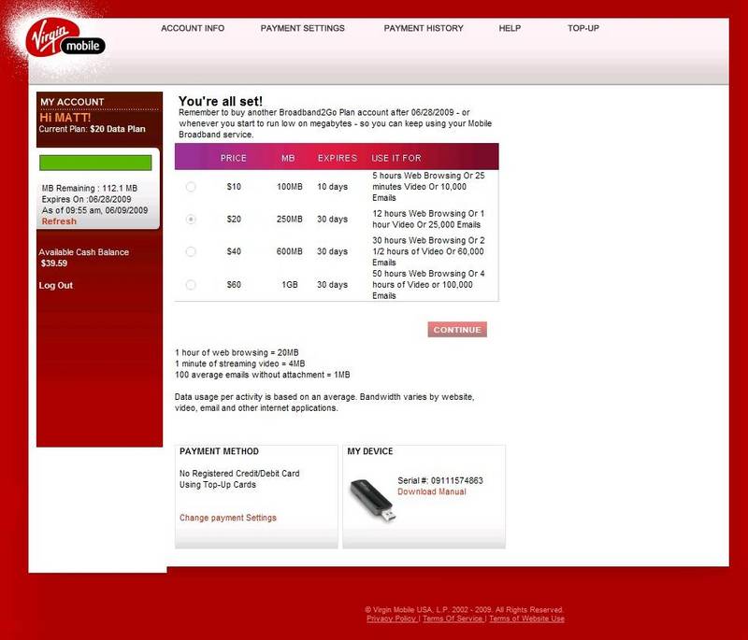Open the Change payment Settings link
This screenshot has width=748, height=640.
pos(227,518)
